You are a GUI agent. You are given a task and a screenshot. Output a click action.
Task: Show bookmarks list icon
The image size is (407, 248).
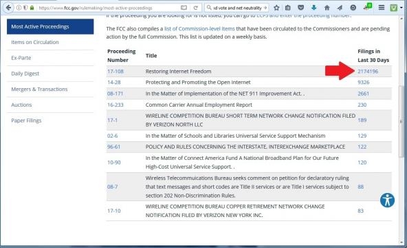tap(288, 8)
